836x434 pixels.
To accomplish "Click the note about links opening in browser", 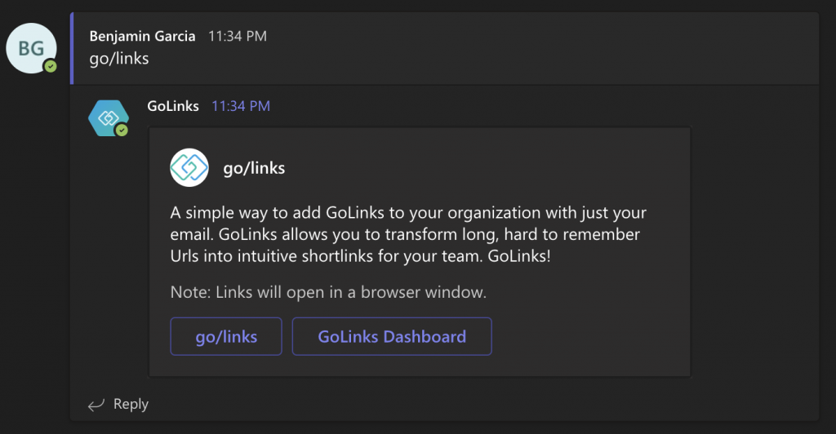I will (328, 292).
